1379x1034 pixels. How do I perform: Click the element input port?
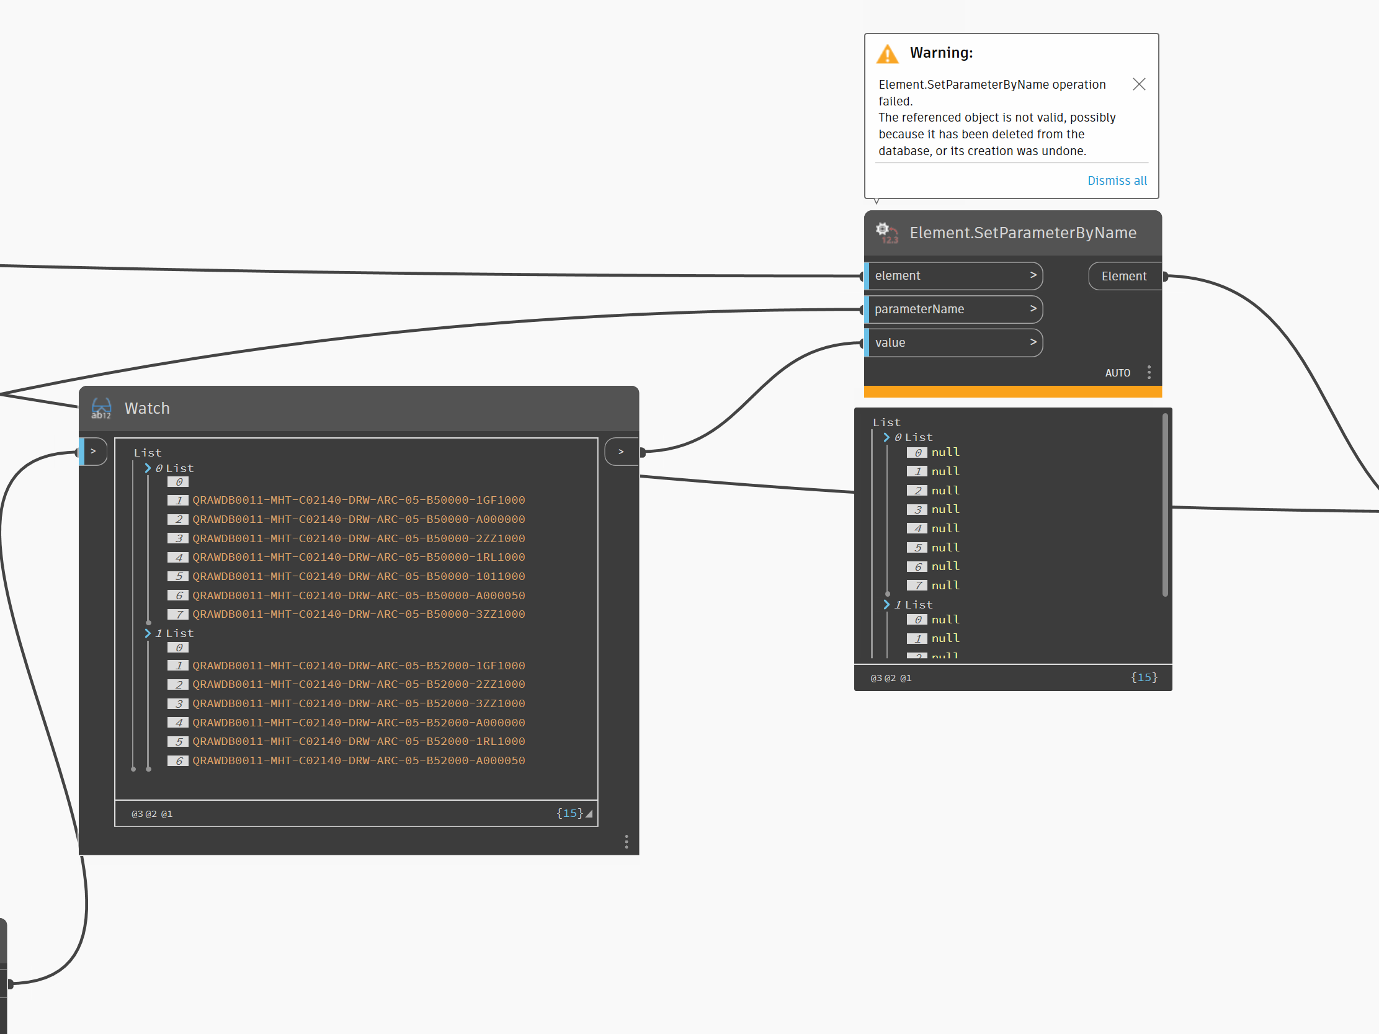(x=953, y=276)
